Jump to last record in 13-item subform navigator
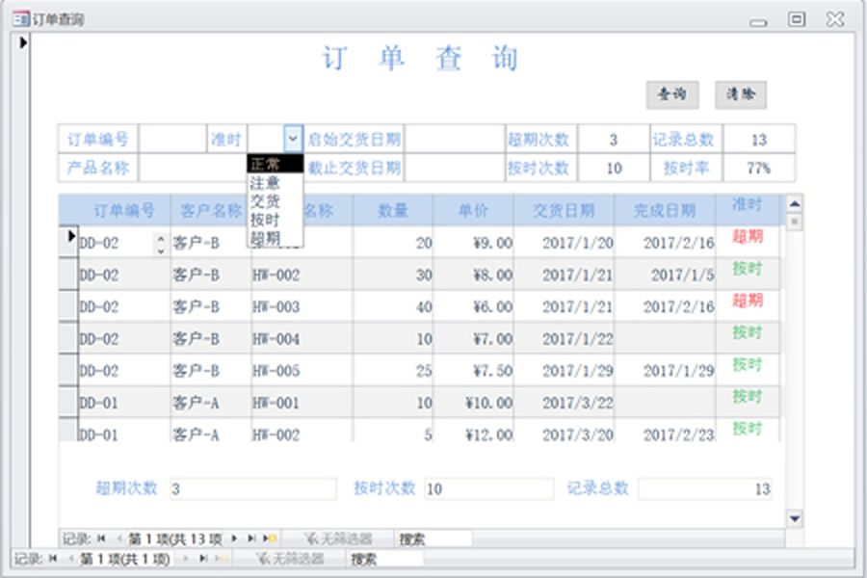 pyautogui.click(x=251, y=539)
